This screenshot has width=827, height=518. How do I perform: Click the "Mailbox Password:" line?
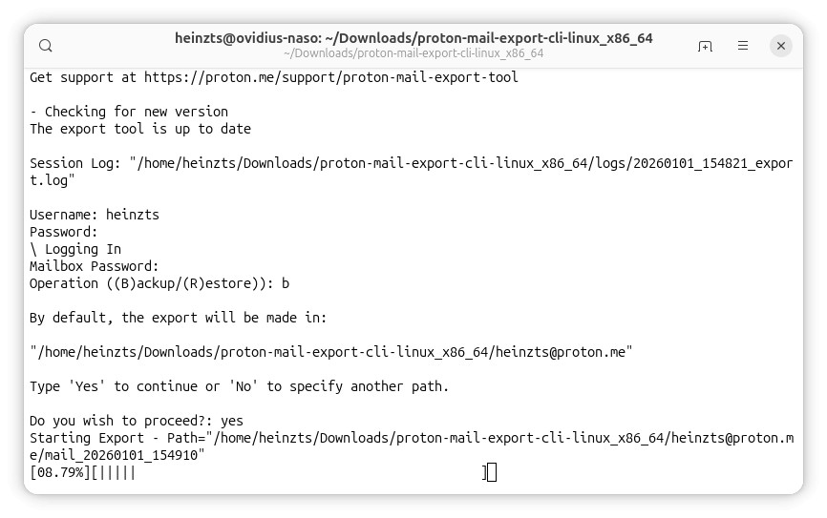(x=94, y=266)
